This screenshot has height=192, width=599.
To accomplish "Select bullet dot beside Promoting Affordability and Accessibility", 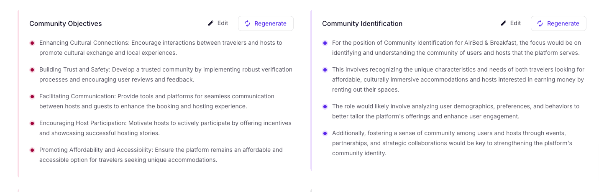I will coord(32,150).
